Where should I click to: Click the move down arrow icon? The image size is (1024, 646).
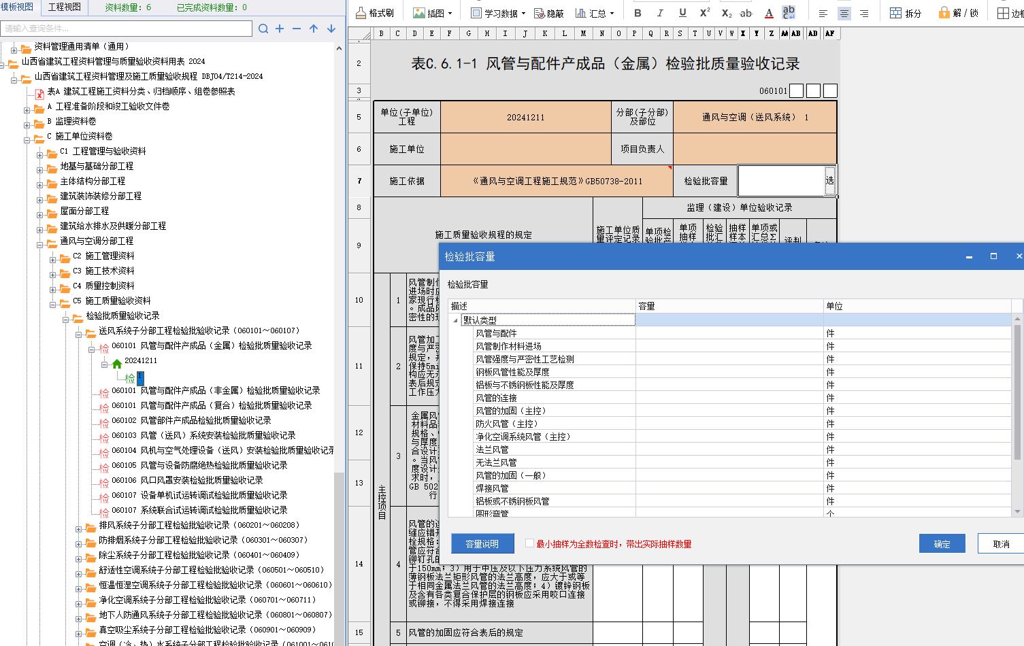pos(331,29)
